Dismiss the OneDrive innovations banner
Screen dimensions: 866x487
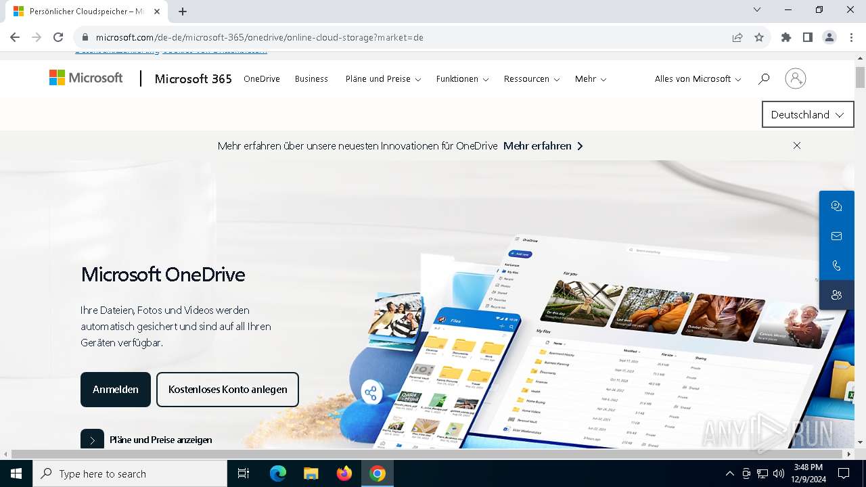797,145
